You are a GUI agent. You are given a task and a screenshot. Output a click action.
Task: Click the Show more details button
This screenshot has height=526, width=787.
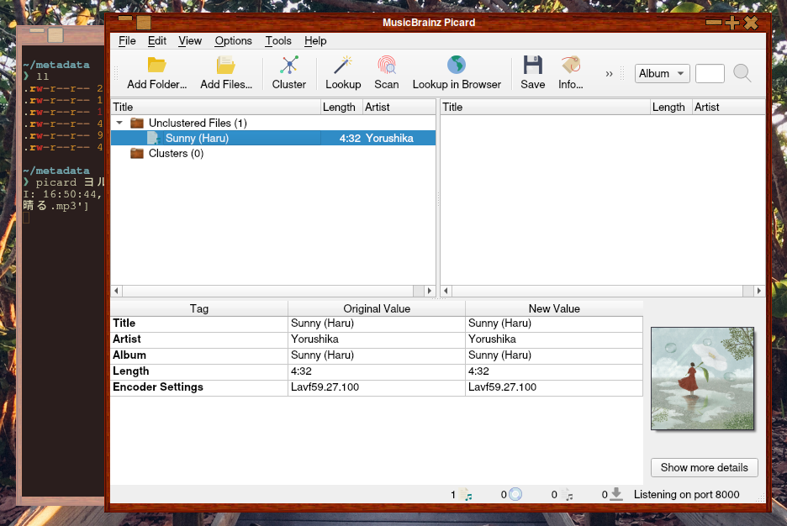tap(704, 467)
